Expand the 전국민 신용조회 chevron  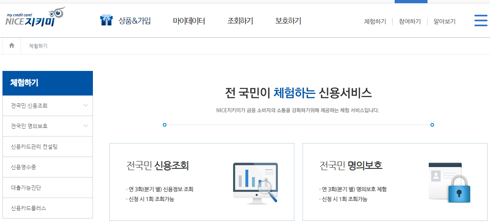point(86,105)
